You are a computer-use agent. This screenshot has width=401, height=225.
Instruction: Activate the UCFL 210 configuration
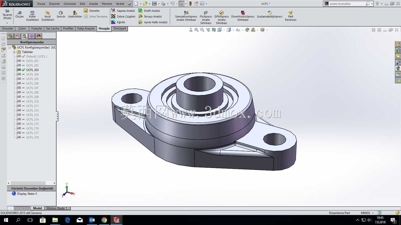[32, 101]
